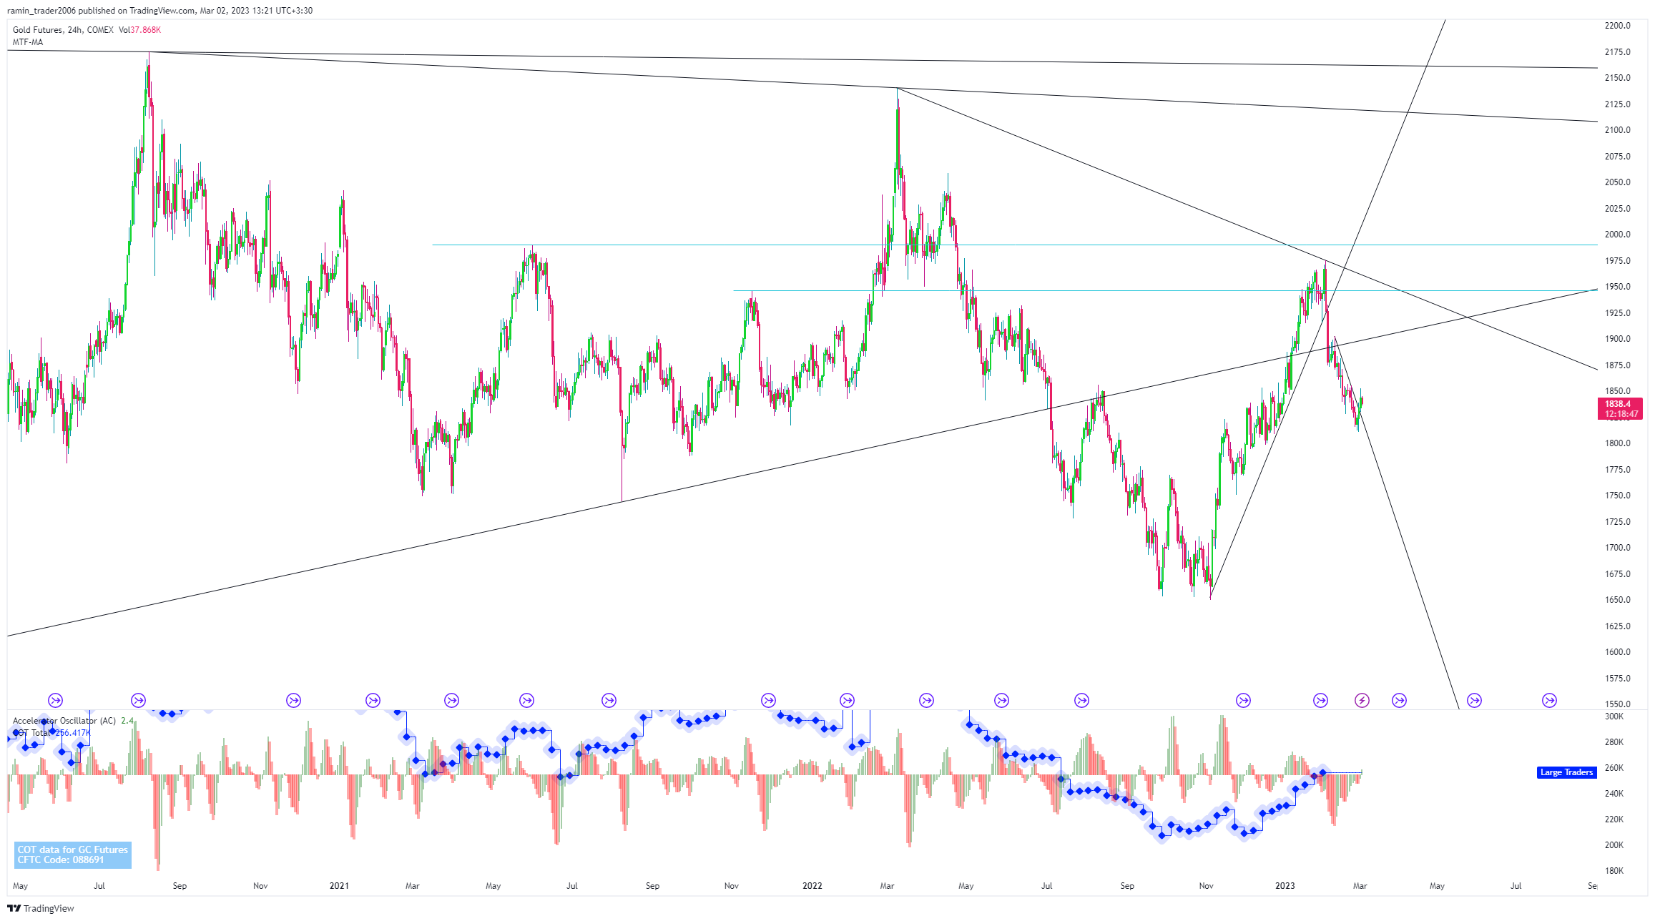The width and height of the screenshot is (1655, 921).
Task: Select the rollover marker between Jul and Sep 2021
Action: (609, 700)
